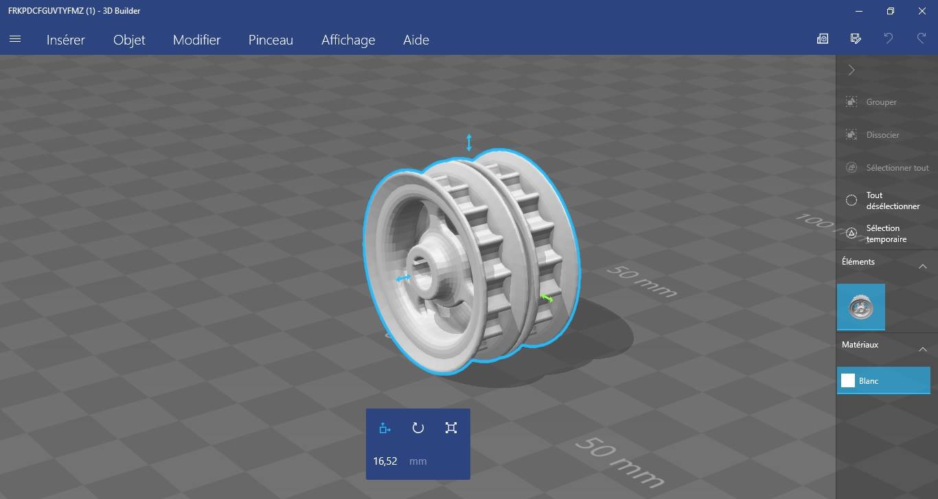The height and width of the screenshot is (499, 938).
Task: Select the wheel thumbnail in Éléments
Action: [x=861, y=307]
